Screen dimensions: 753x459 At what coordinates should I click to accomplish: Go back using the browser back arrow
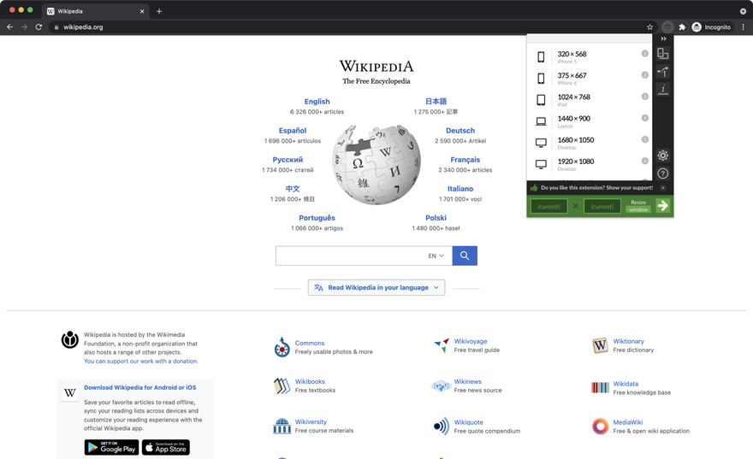point(9,27)
